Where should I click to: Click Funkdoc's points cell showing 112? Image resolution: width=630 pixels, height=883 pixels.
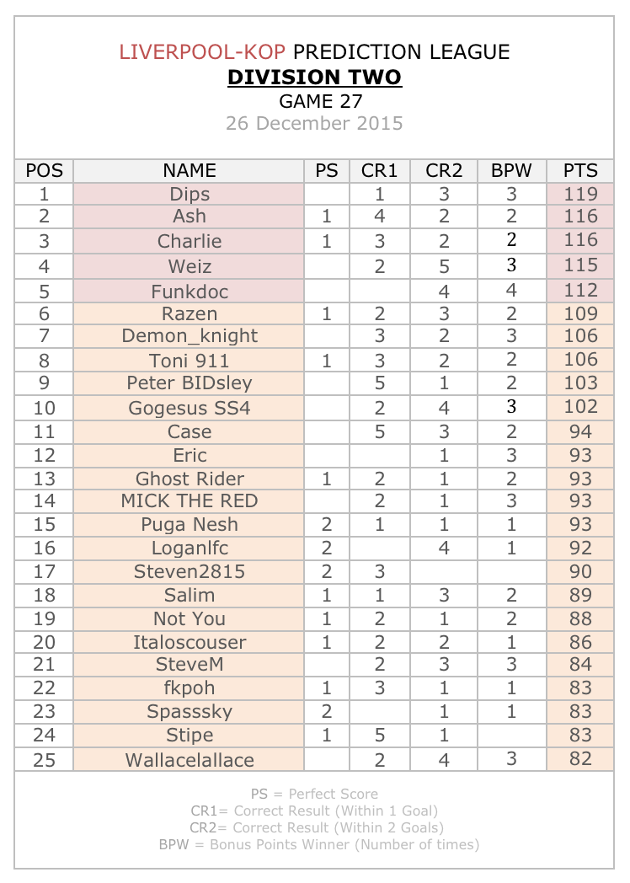pos(580,292)
